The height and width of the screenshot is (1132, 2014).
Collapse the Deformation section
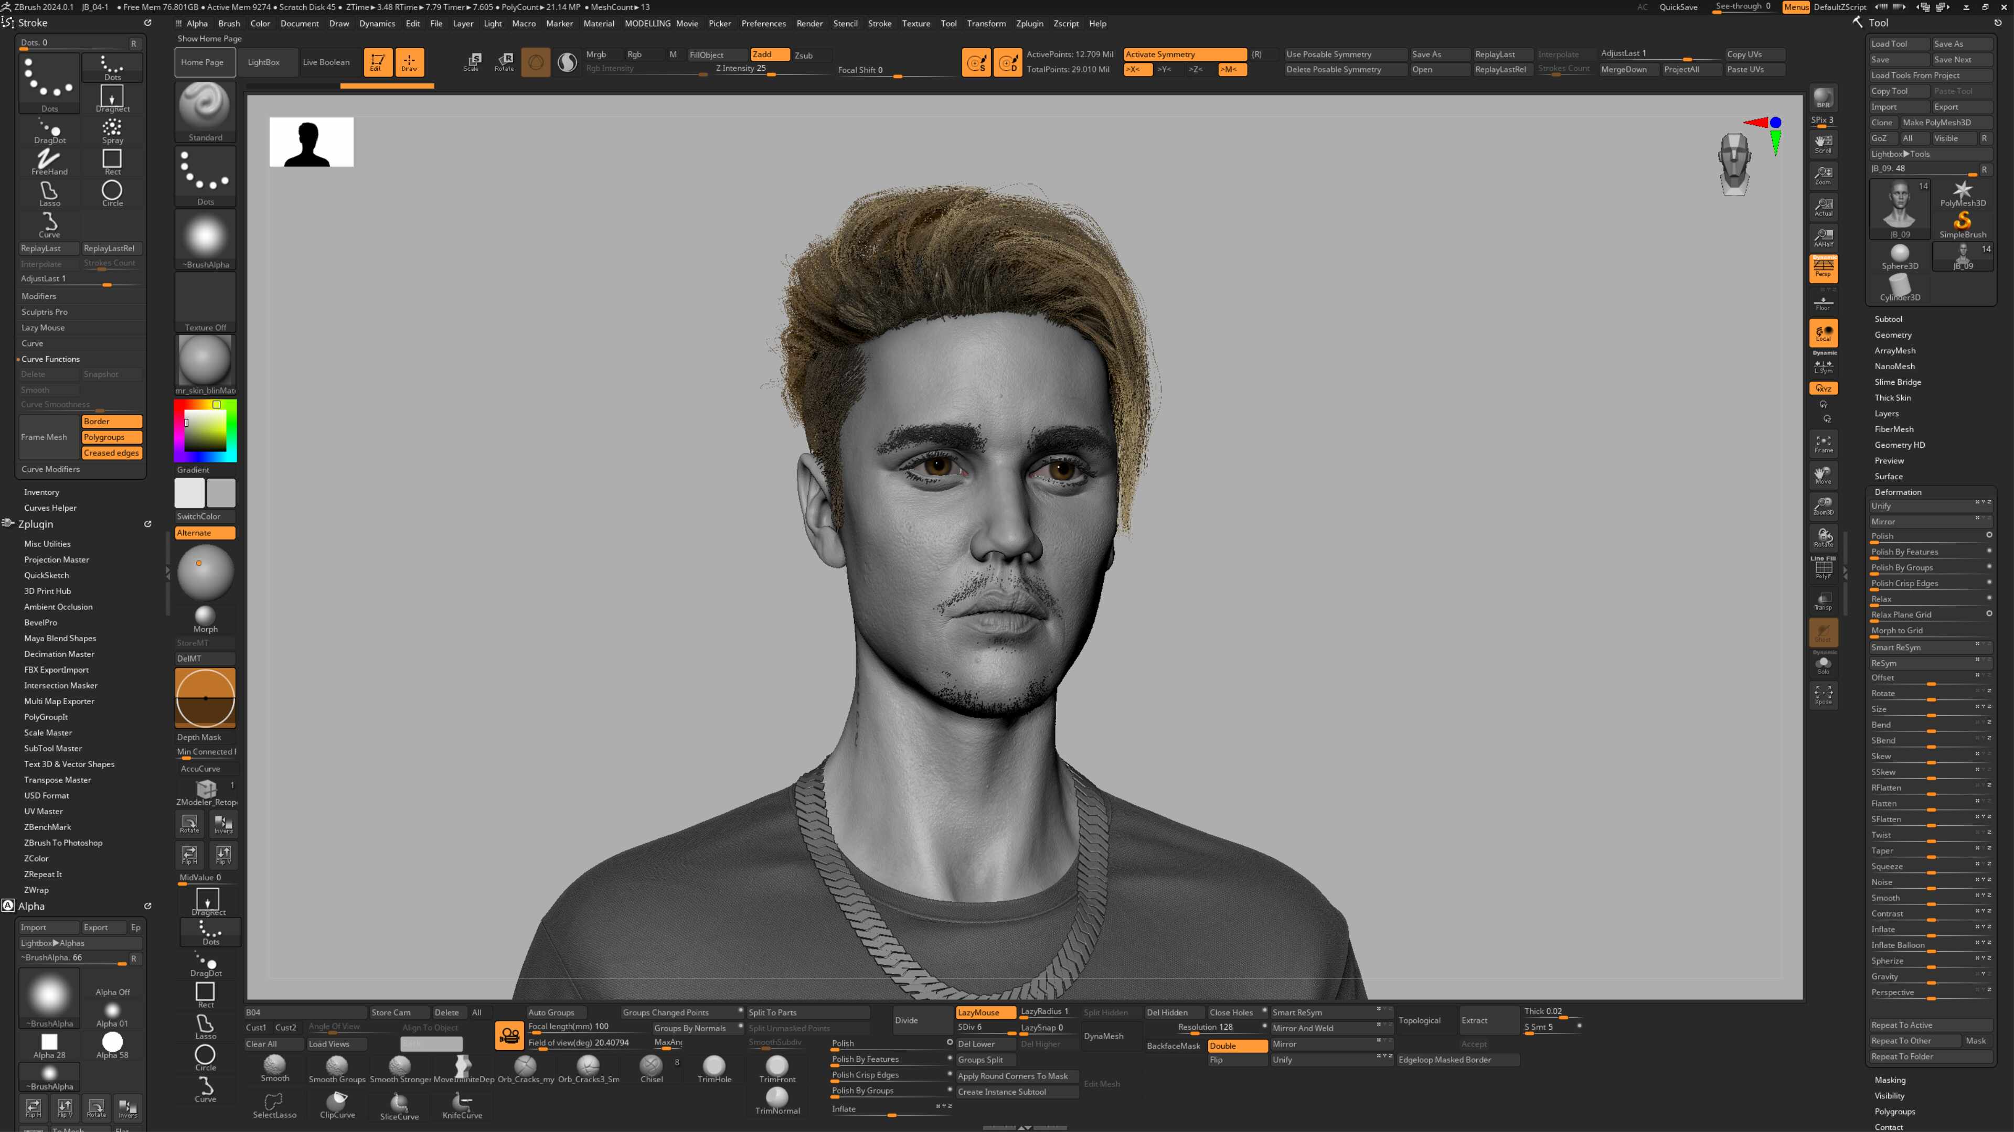click(x=1898, y=491)
